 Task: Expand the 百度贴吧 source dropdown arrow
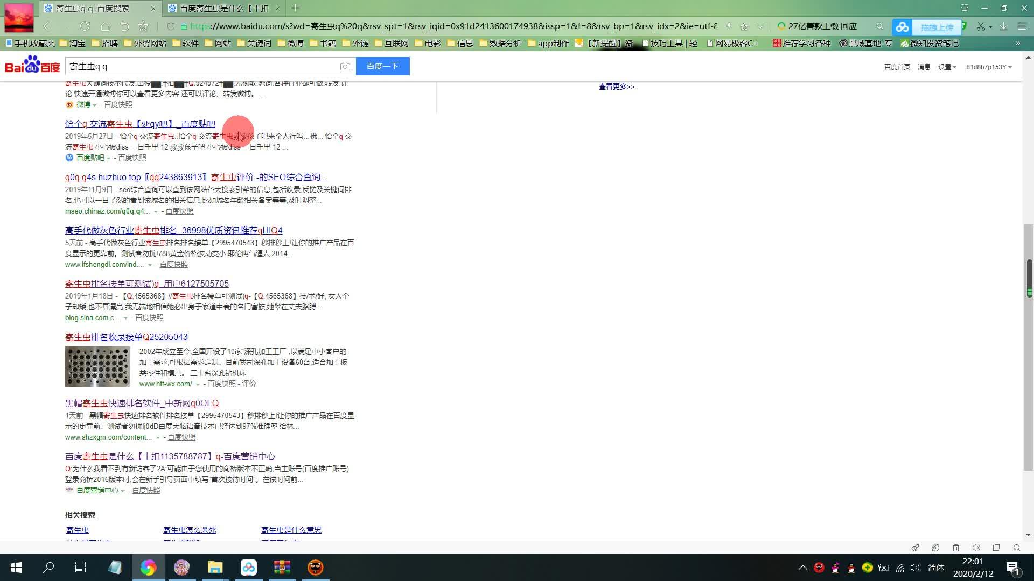[108, 158]
